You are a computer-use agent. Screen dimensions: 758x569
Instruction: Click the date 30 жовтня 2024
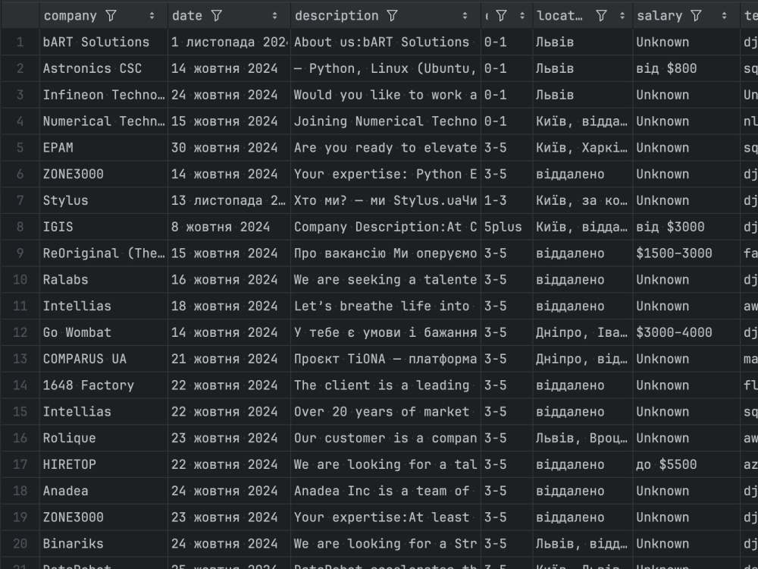point(229,148)
